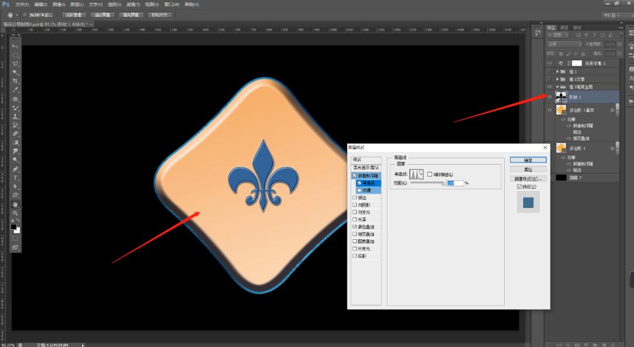Open the 等高线 contour picker dropdown

pyautogui.click(x=421, y=175)
